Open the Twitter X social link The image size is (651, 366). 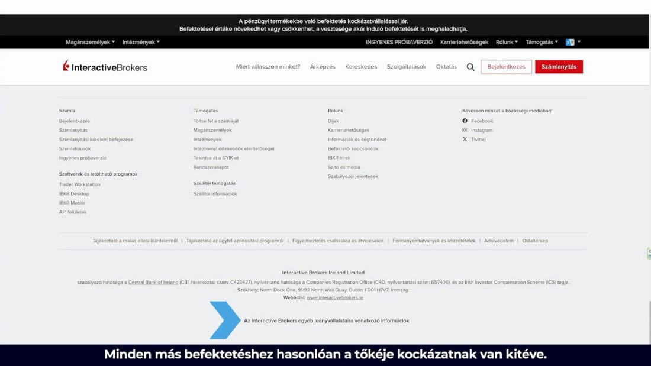tap(478, 140)
